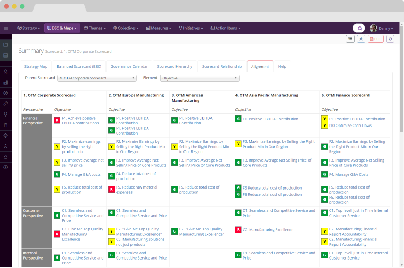
Task: Click red status indicator beside Manufacturing Excellence
Action: click(x=238, y=230)
